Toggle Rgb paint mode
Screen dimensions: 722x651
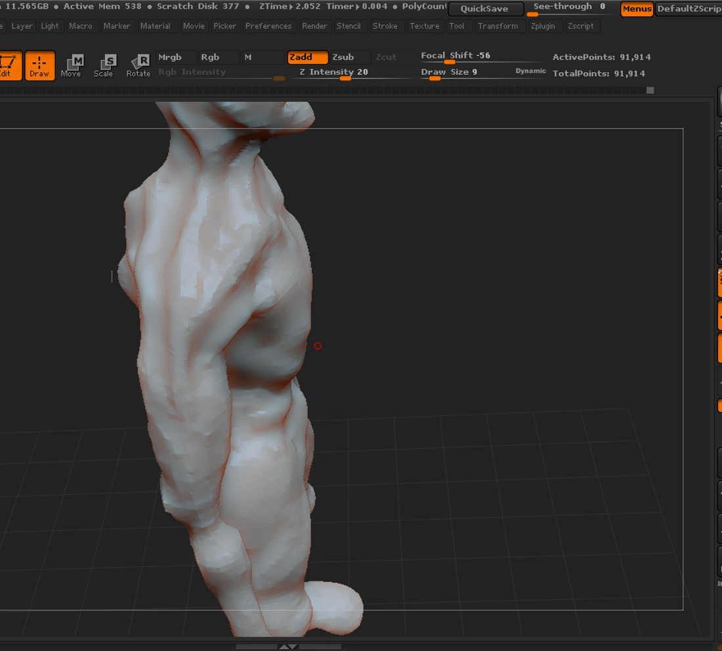(x=218, y=57)
